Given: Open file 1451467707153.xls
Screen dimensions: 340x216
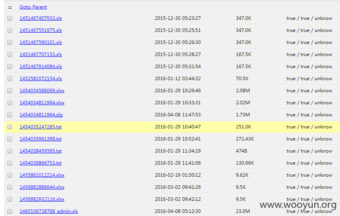Looking at the screenshot, I should tap(41, 54).
